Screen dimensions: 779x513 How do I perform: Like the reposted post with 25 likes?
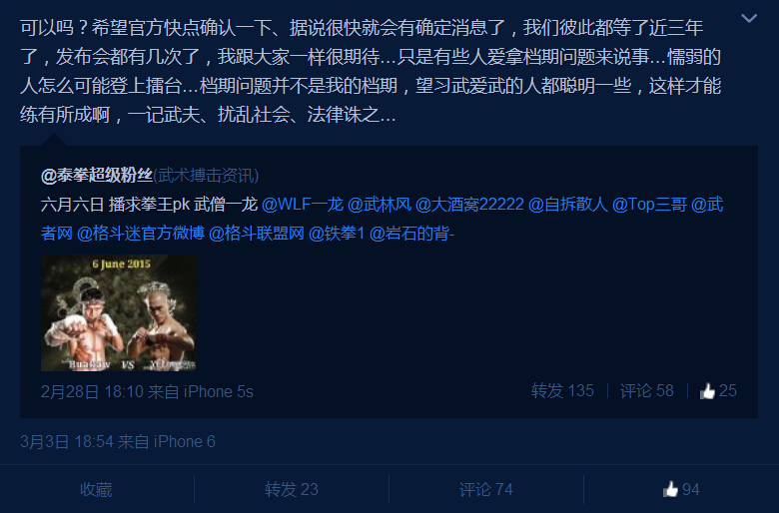pos(718,391)
